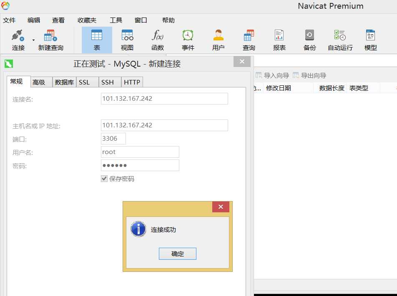The height and width of the screenshot is (296, 397).
Task: Open the 查询 (Query) toolbar icon
Action: click(x=249, y=40)
